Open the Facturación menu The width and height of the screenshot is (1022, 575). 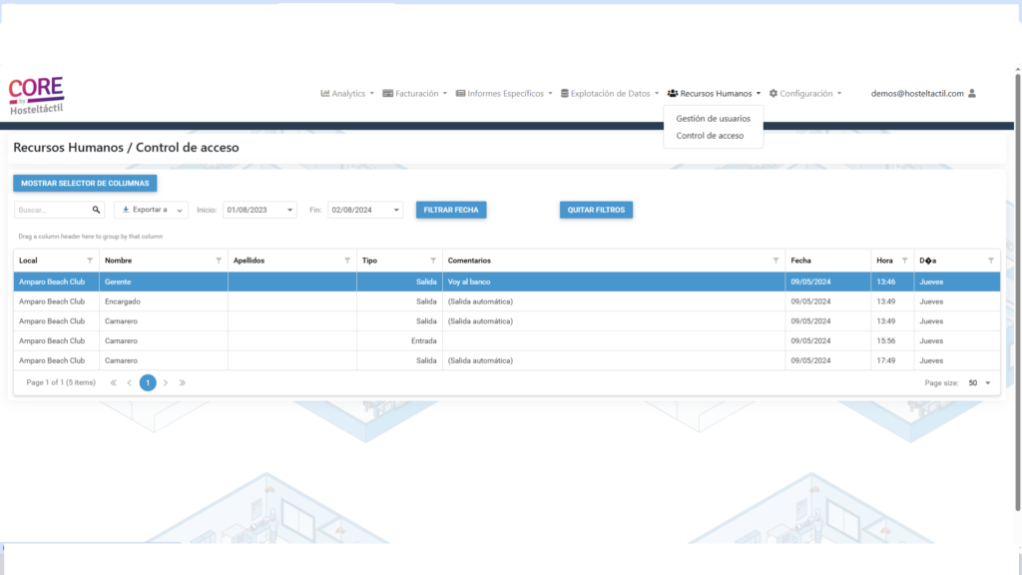[415, 93]
